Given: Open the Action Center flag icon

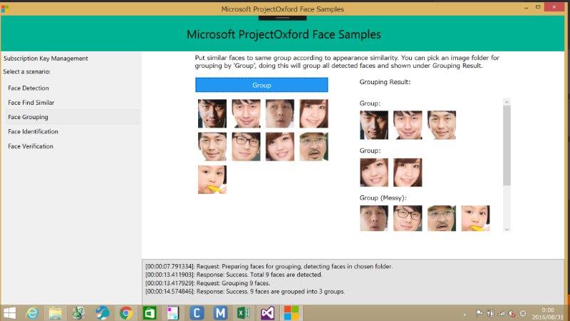Looking at the screenshot, I should pyautogui.click(x=479, y=313).
